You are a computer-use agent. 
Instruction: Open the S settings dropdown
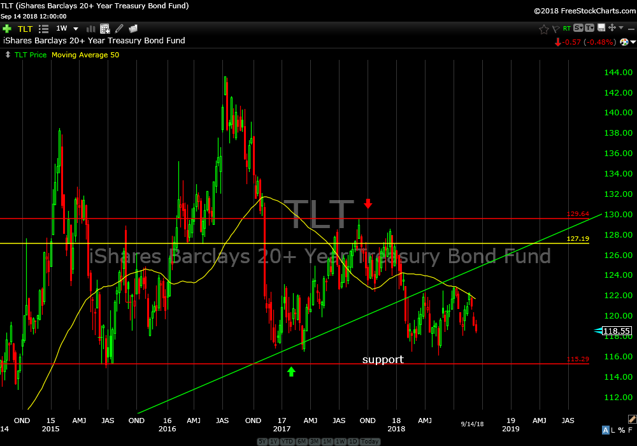(578, 28)
